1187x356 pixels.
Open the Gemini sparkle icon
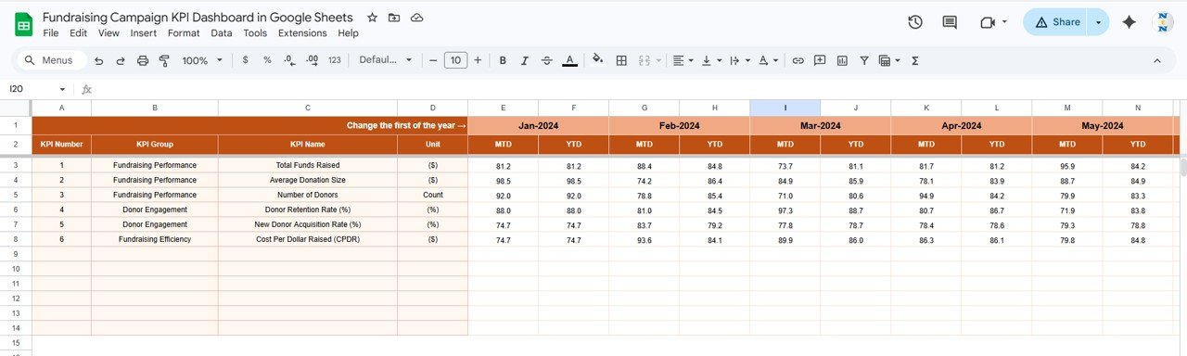(x=1129, y=22)
